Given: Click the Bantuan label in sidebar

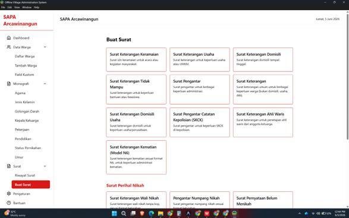Looking at the screenshot, I should pos(19,203).
